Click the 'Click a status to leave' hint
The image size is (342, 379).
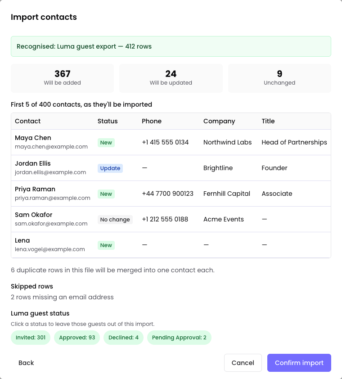(83, 324)
